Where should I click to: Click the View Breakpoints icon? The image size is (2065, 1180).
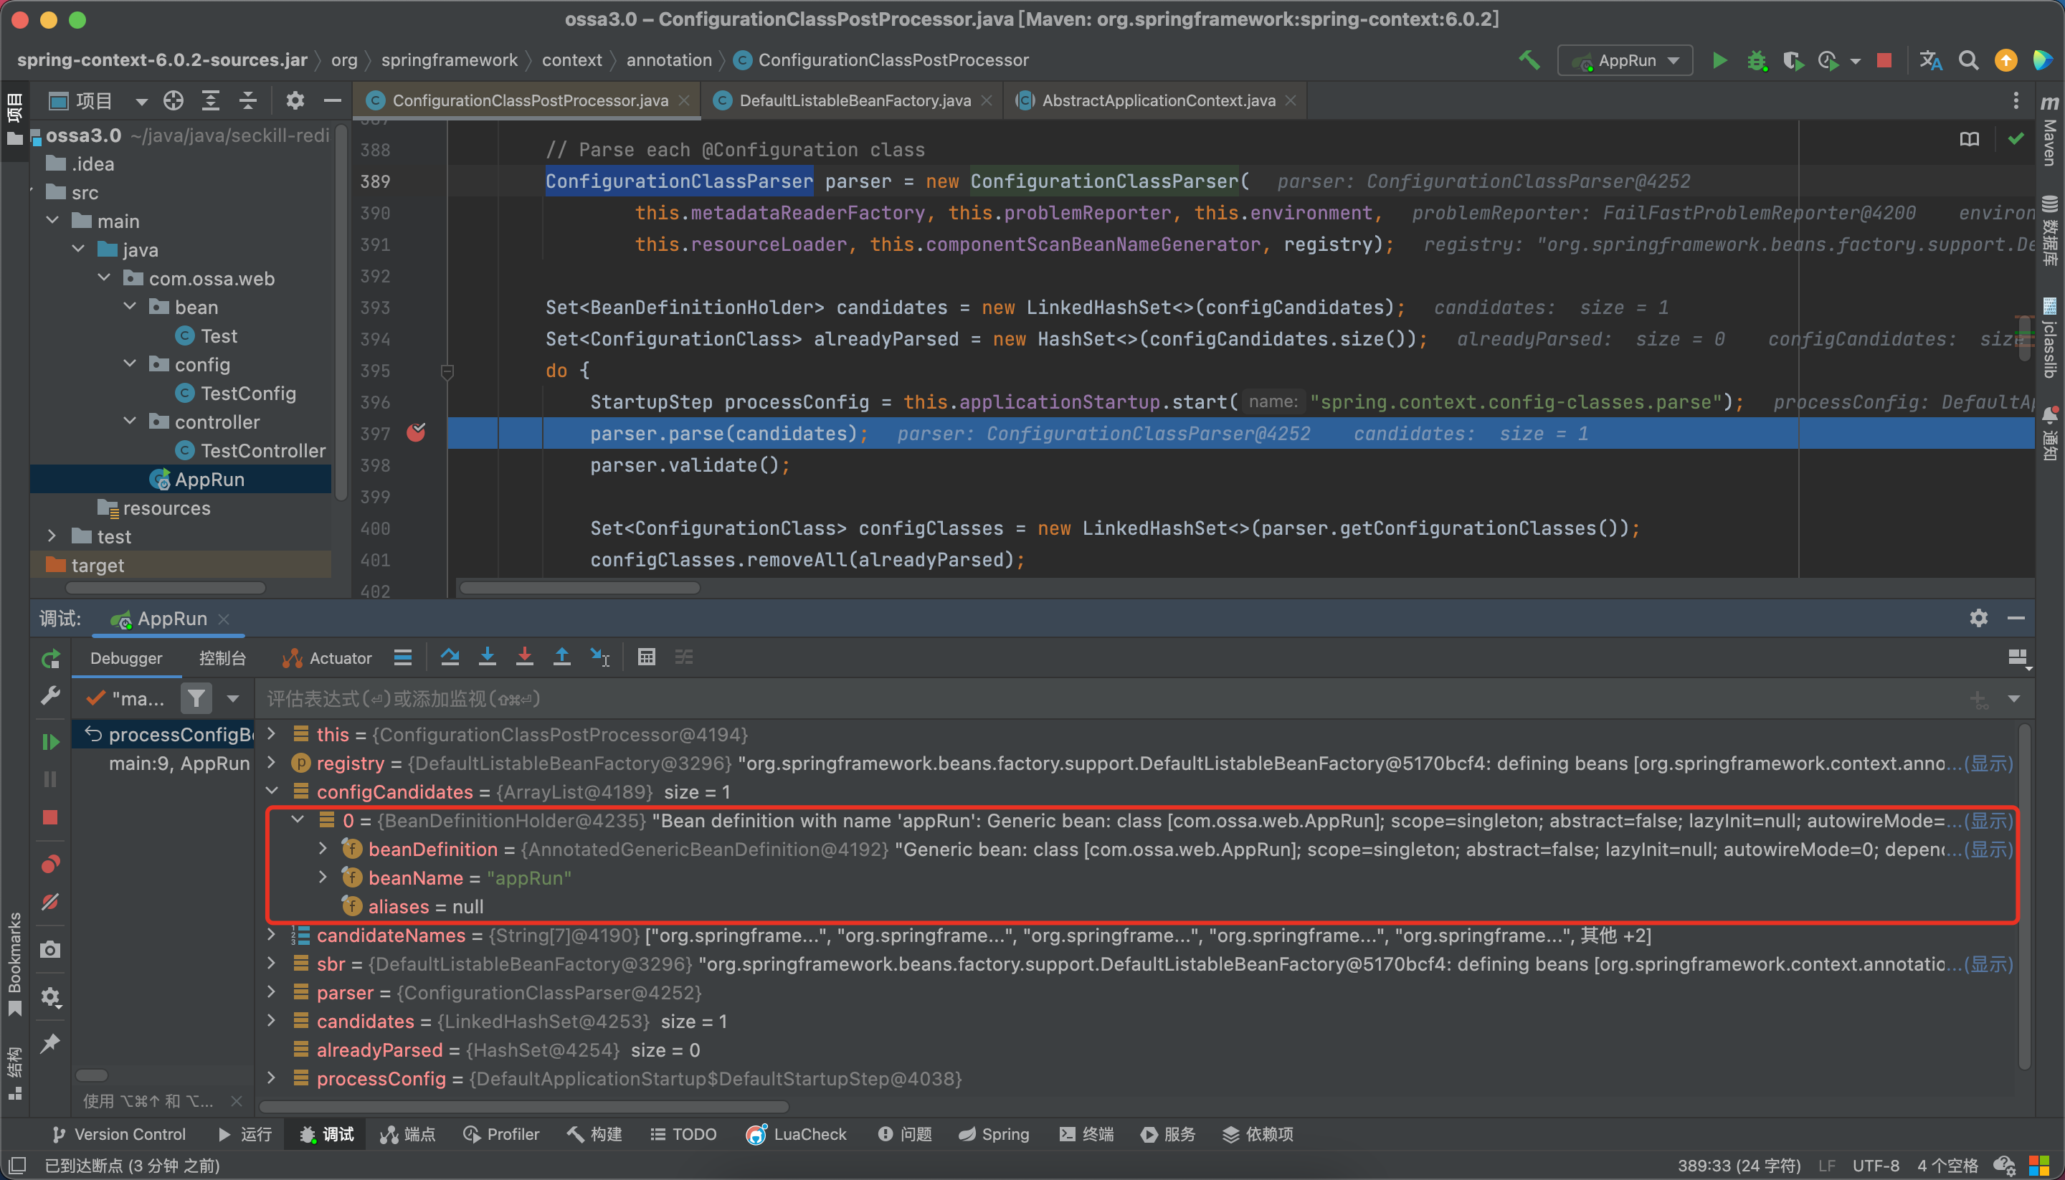50,864
